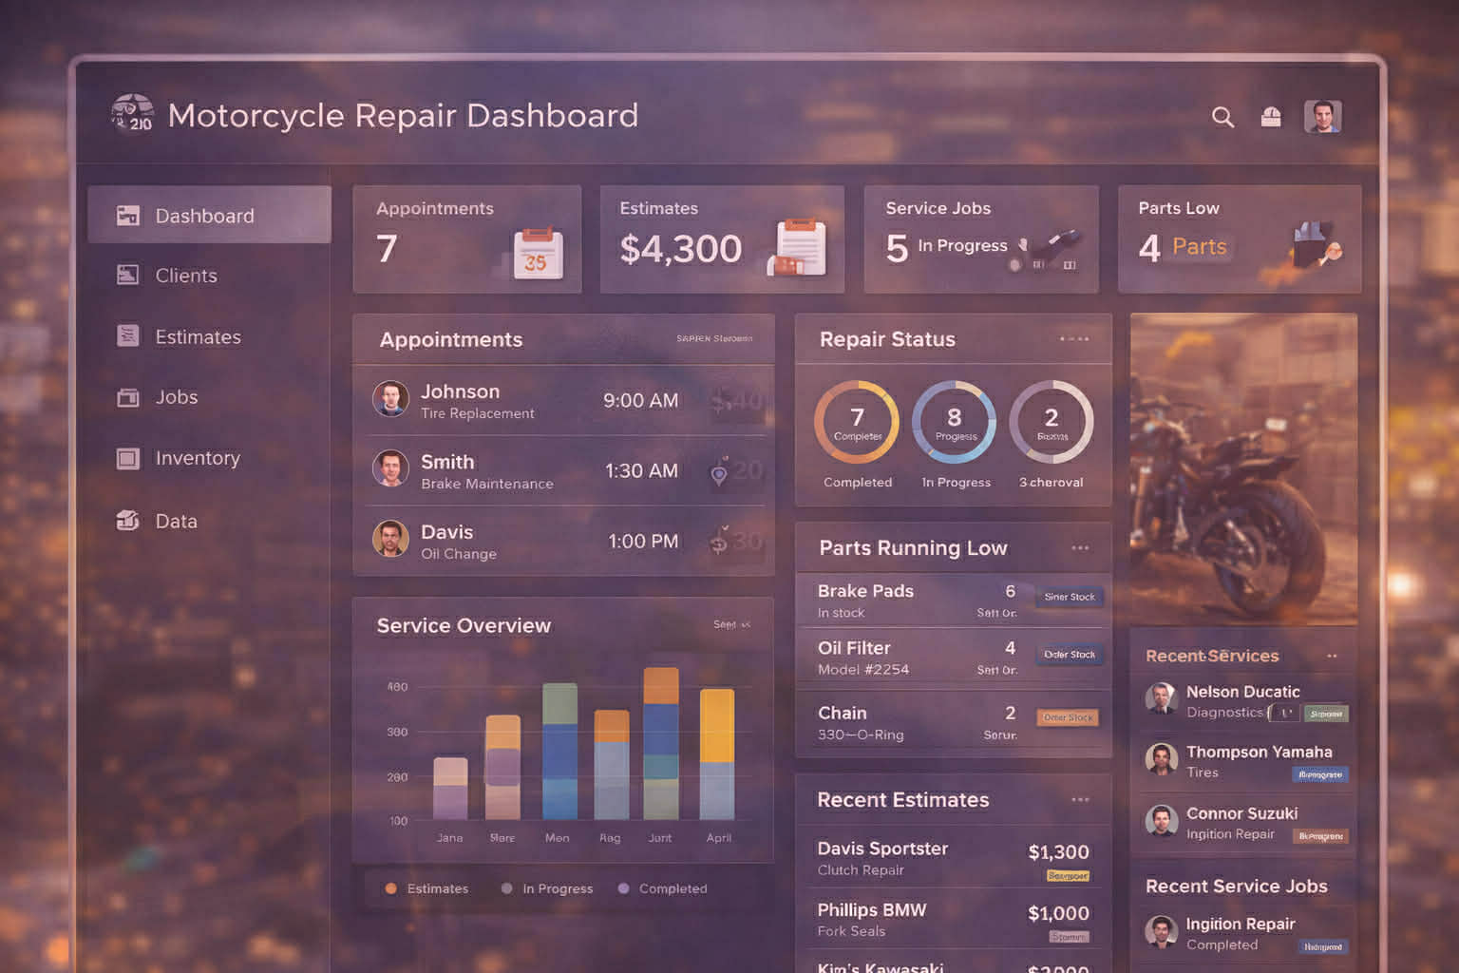Open the Parts Running Low options menu

1080,547
